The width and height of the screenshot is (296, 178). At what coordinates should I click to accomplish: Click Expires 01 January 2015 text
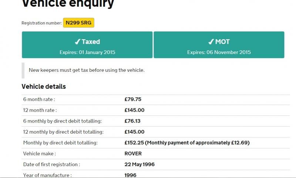pyautogui.click(x=87, y=52)
